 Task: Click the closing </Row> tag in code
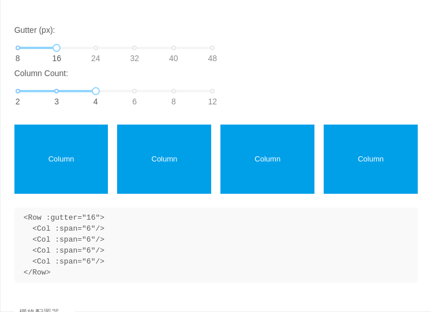pyautogui.click(x=37, y=272)
